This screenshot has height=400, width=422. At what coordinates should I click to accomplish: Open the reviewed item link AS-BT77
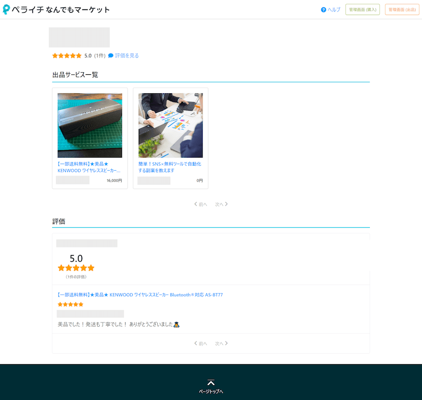click(x=140, y=295)
